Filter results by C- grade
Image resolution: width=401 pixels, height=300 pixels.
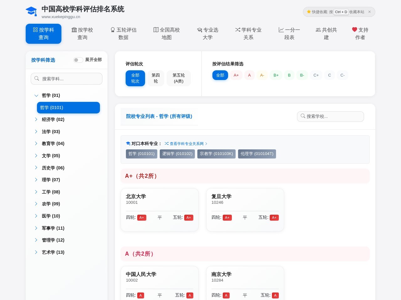pos(342,75)
